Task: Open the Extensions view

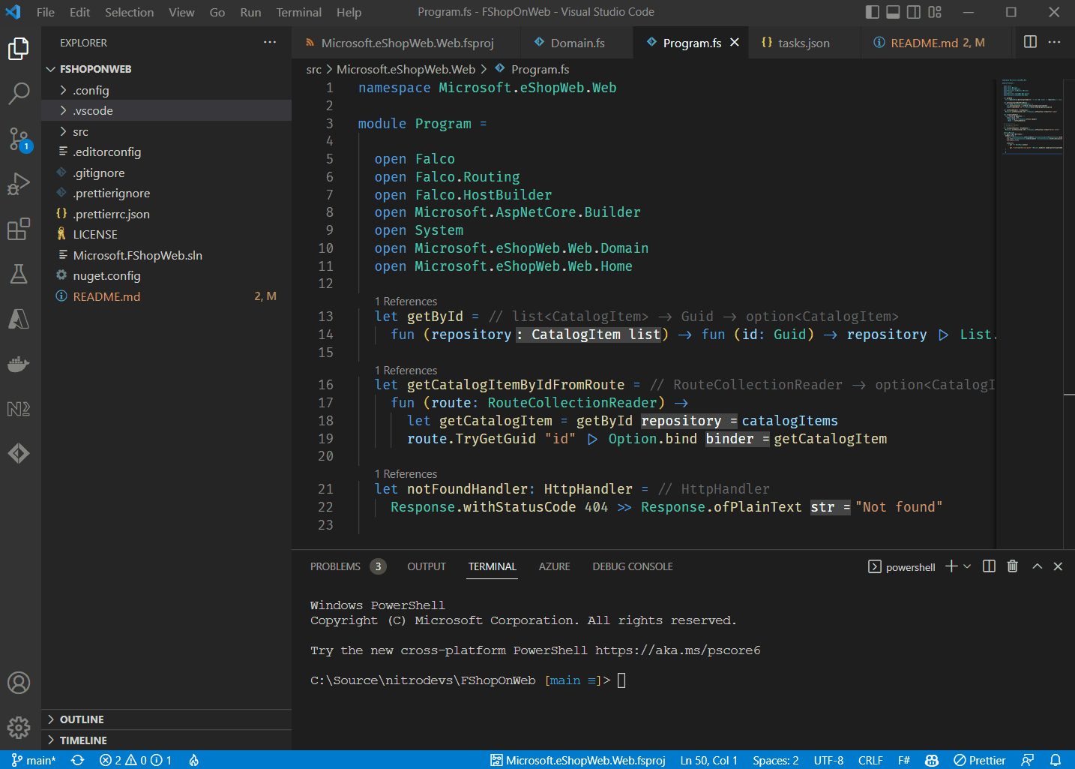Action: pos(19,229)
